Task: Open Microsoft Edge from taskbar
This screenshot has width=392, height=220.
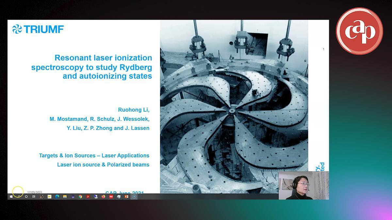Action: point(57,197)
